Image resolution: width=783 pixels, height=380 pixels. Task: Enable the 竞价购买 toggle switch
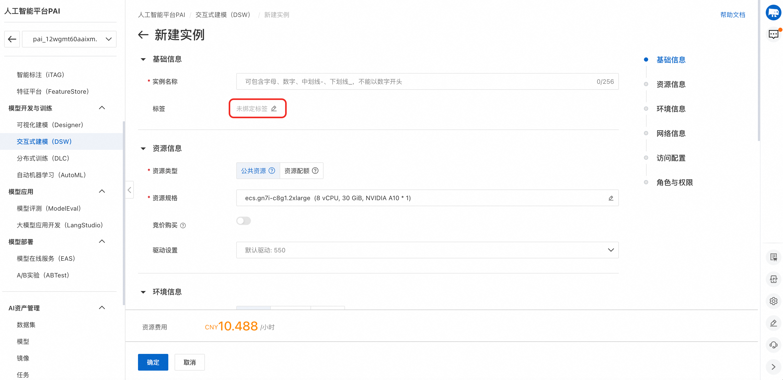[x=244, y=221]
